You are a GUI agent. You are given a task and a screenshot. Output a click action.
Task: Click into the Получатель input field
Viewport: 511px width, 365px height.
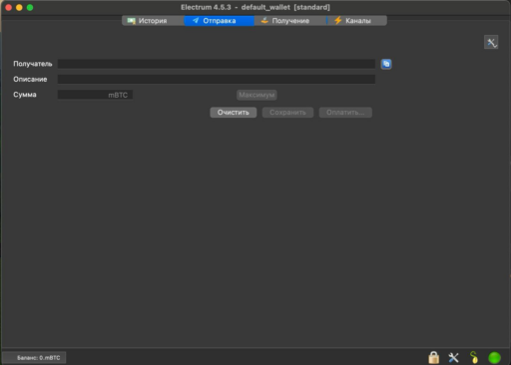click(217, 64)
